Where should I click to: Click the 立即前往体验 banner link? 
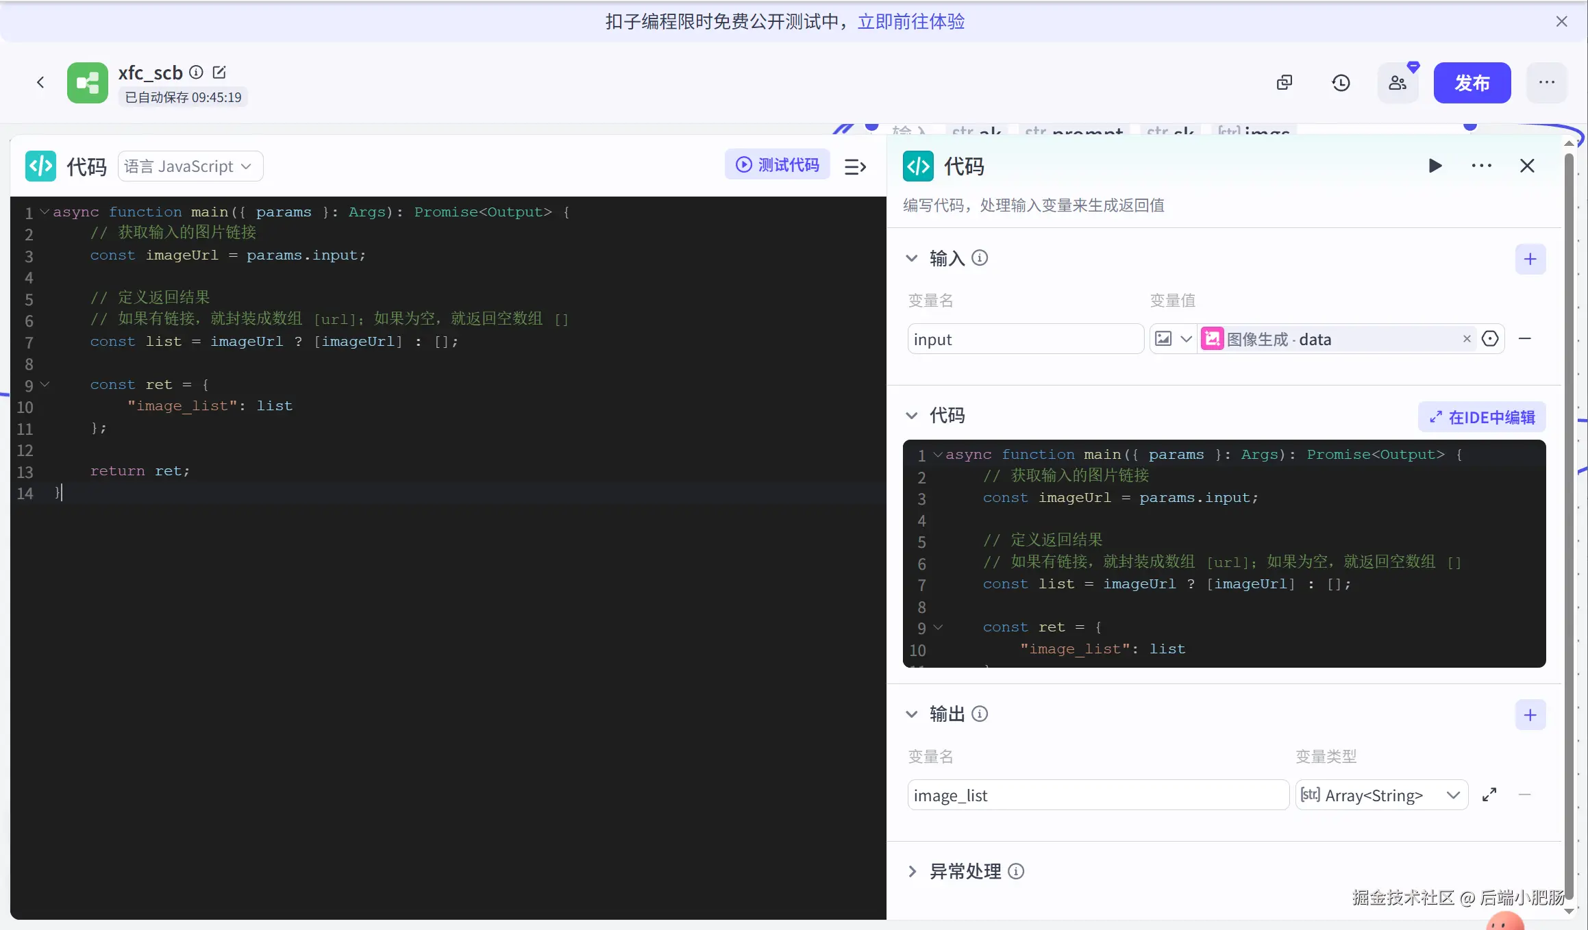pyautogui.click(x=911, y=21)
